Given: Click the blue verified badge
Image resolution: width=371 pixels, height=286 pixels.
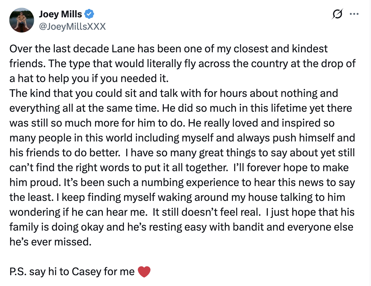Looking at the screenshot, I should (90, 14).
